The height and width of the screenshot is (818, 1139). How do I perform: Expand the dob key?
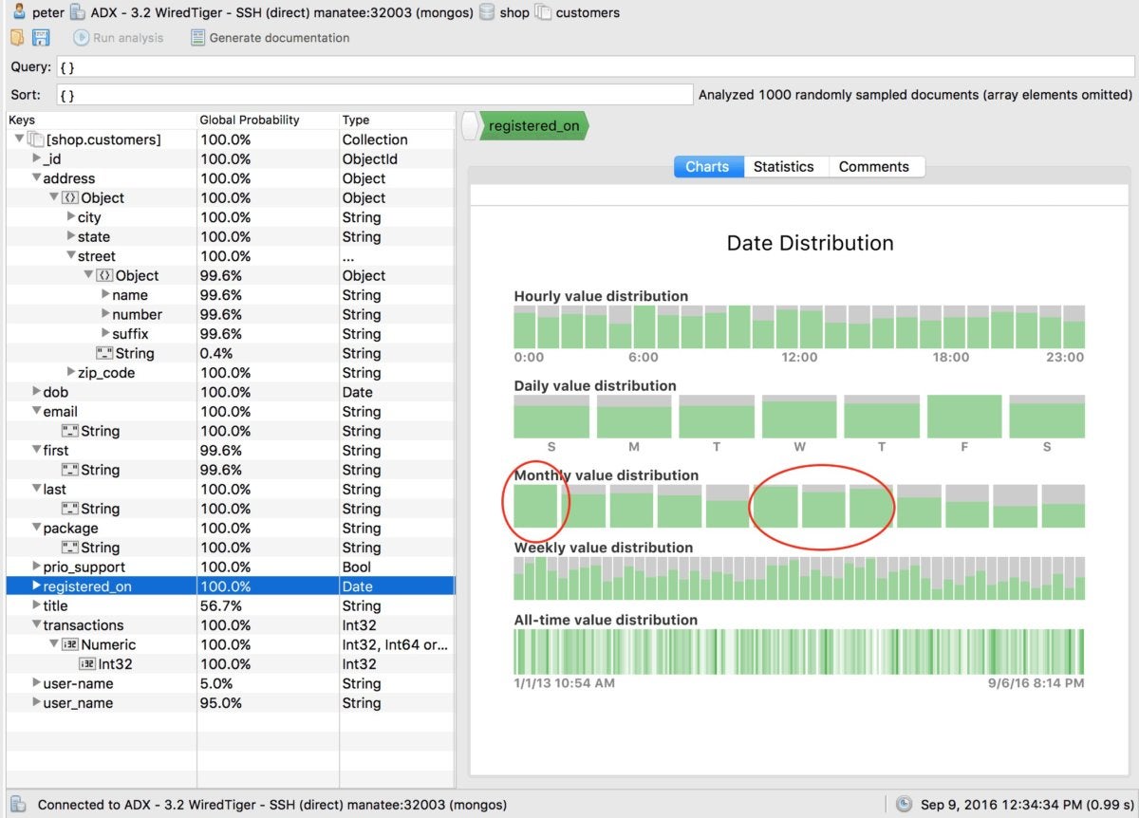37,392
